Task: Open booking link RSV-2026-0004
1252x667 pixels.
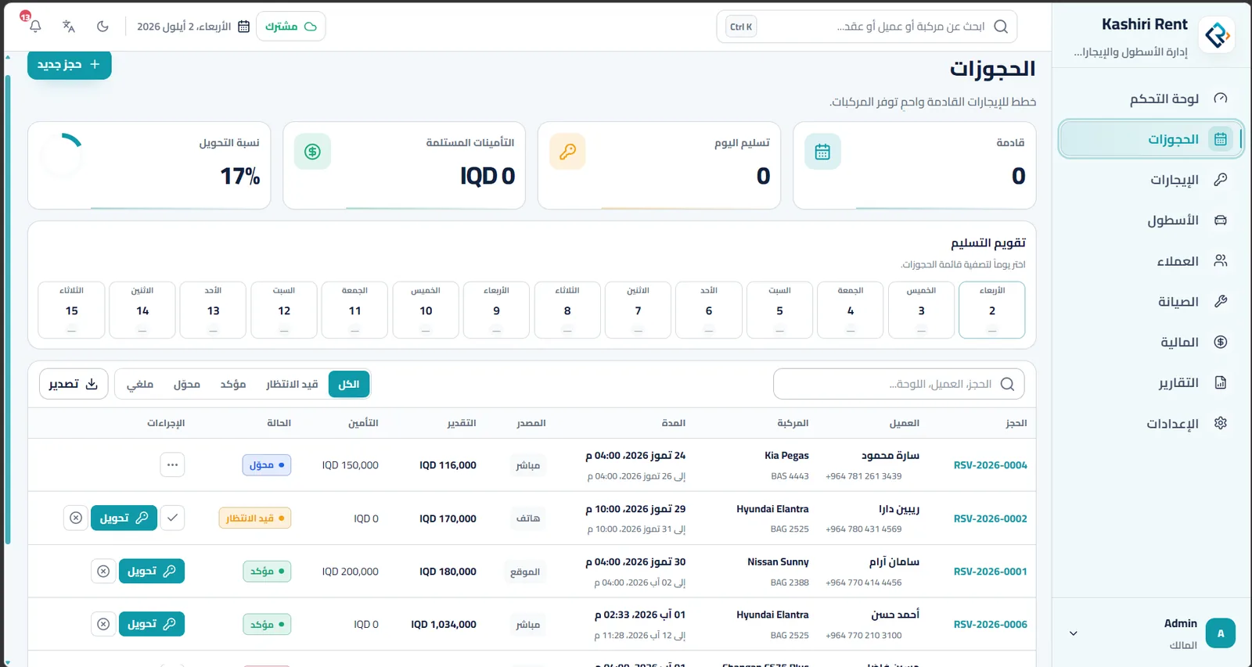Action: pyautogui.click(x=990, y=465)
